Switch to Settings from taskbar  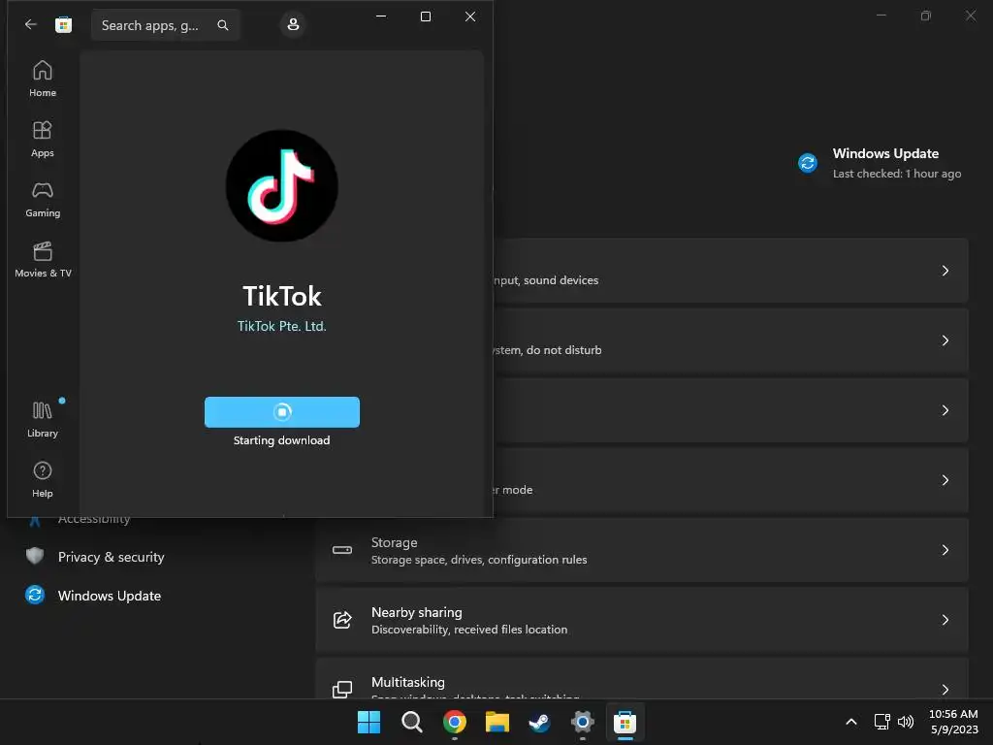[582, 722]
